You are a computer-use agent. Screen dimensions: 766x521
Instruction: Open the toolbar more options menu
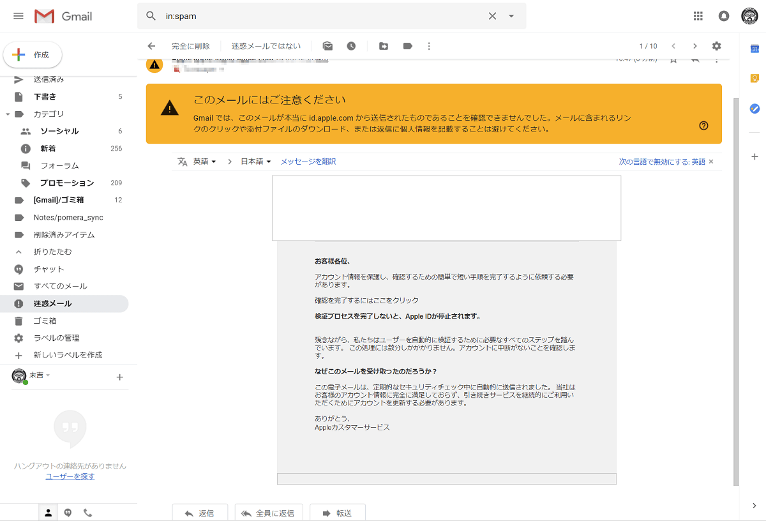point(429,46)
